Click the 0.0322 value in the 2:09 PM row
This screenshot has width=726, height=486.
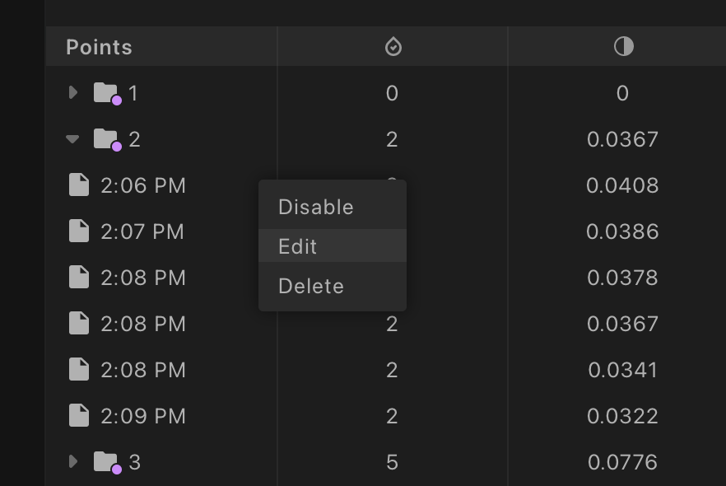click(x=622, y=416)
